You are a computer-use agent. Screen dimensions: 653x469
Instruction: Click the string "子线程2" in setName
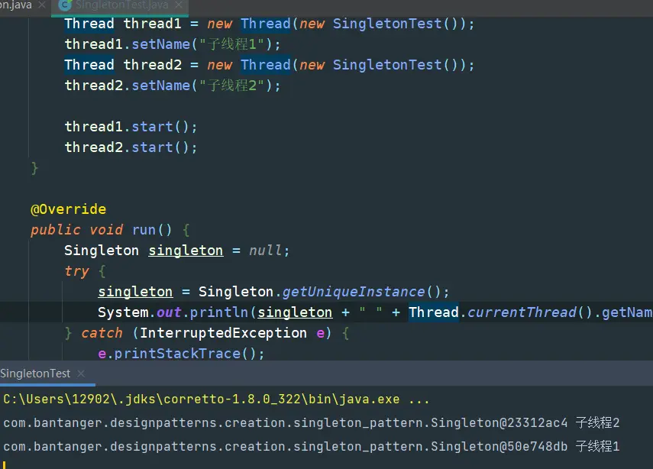(231, 86)
